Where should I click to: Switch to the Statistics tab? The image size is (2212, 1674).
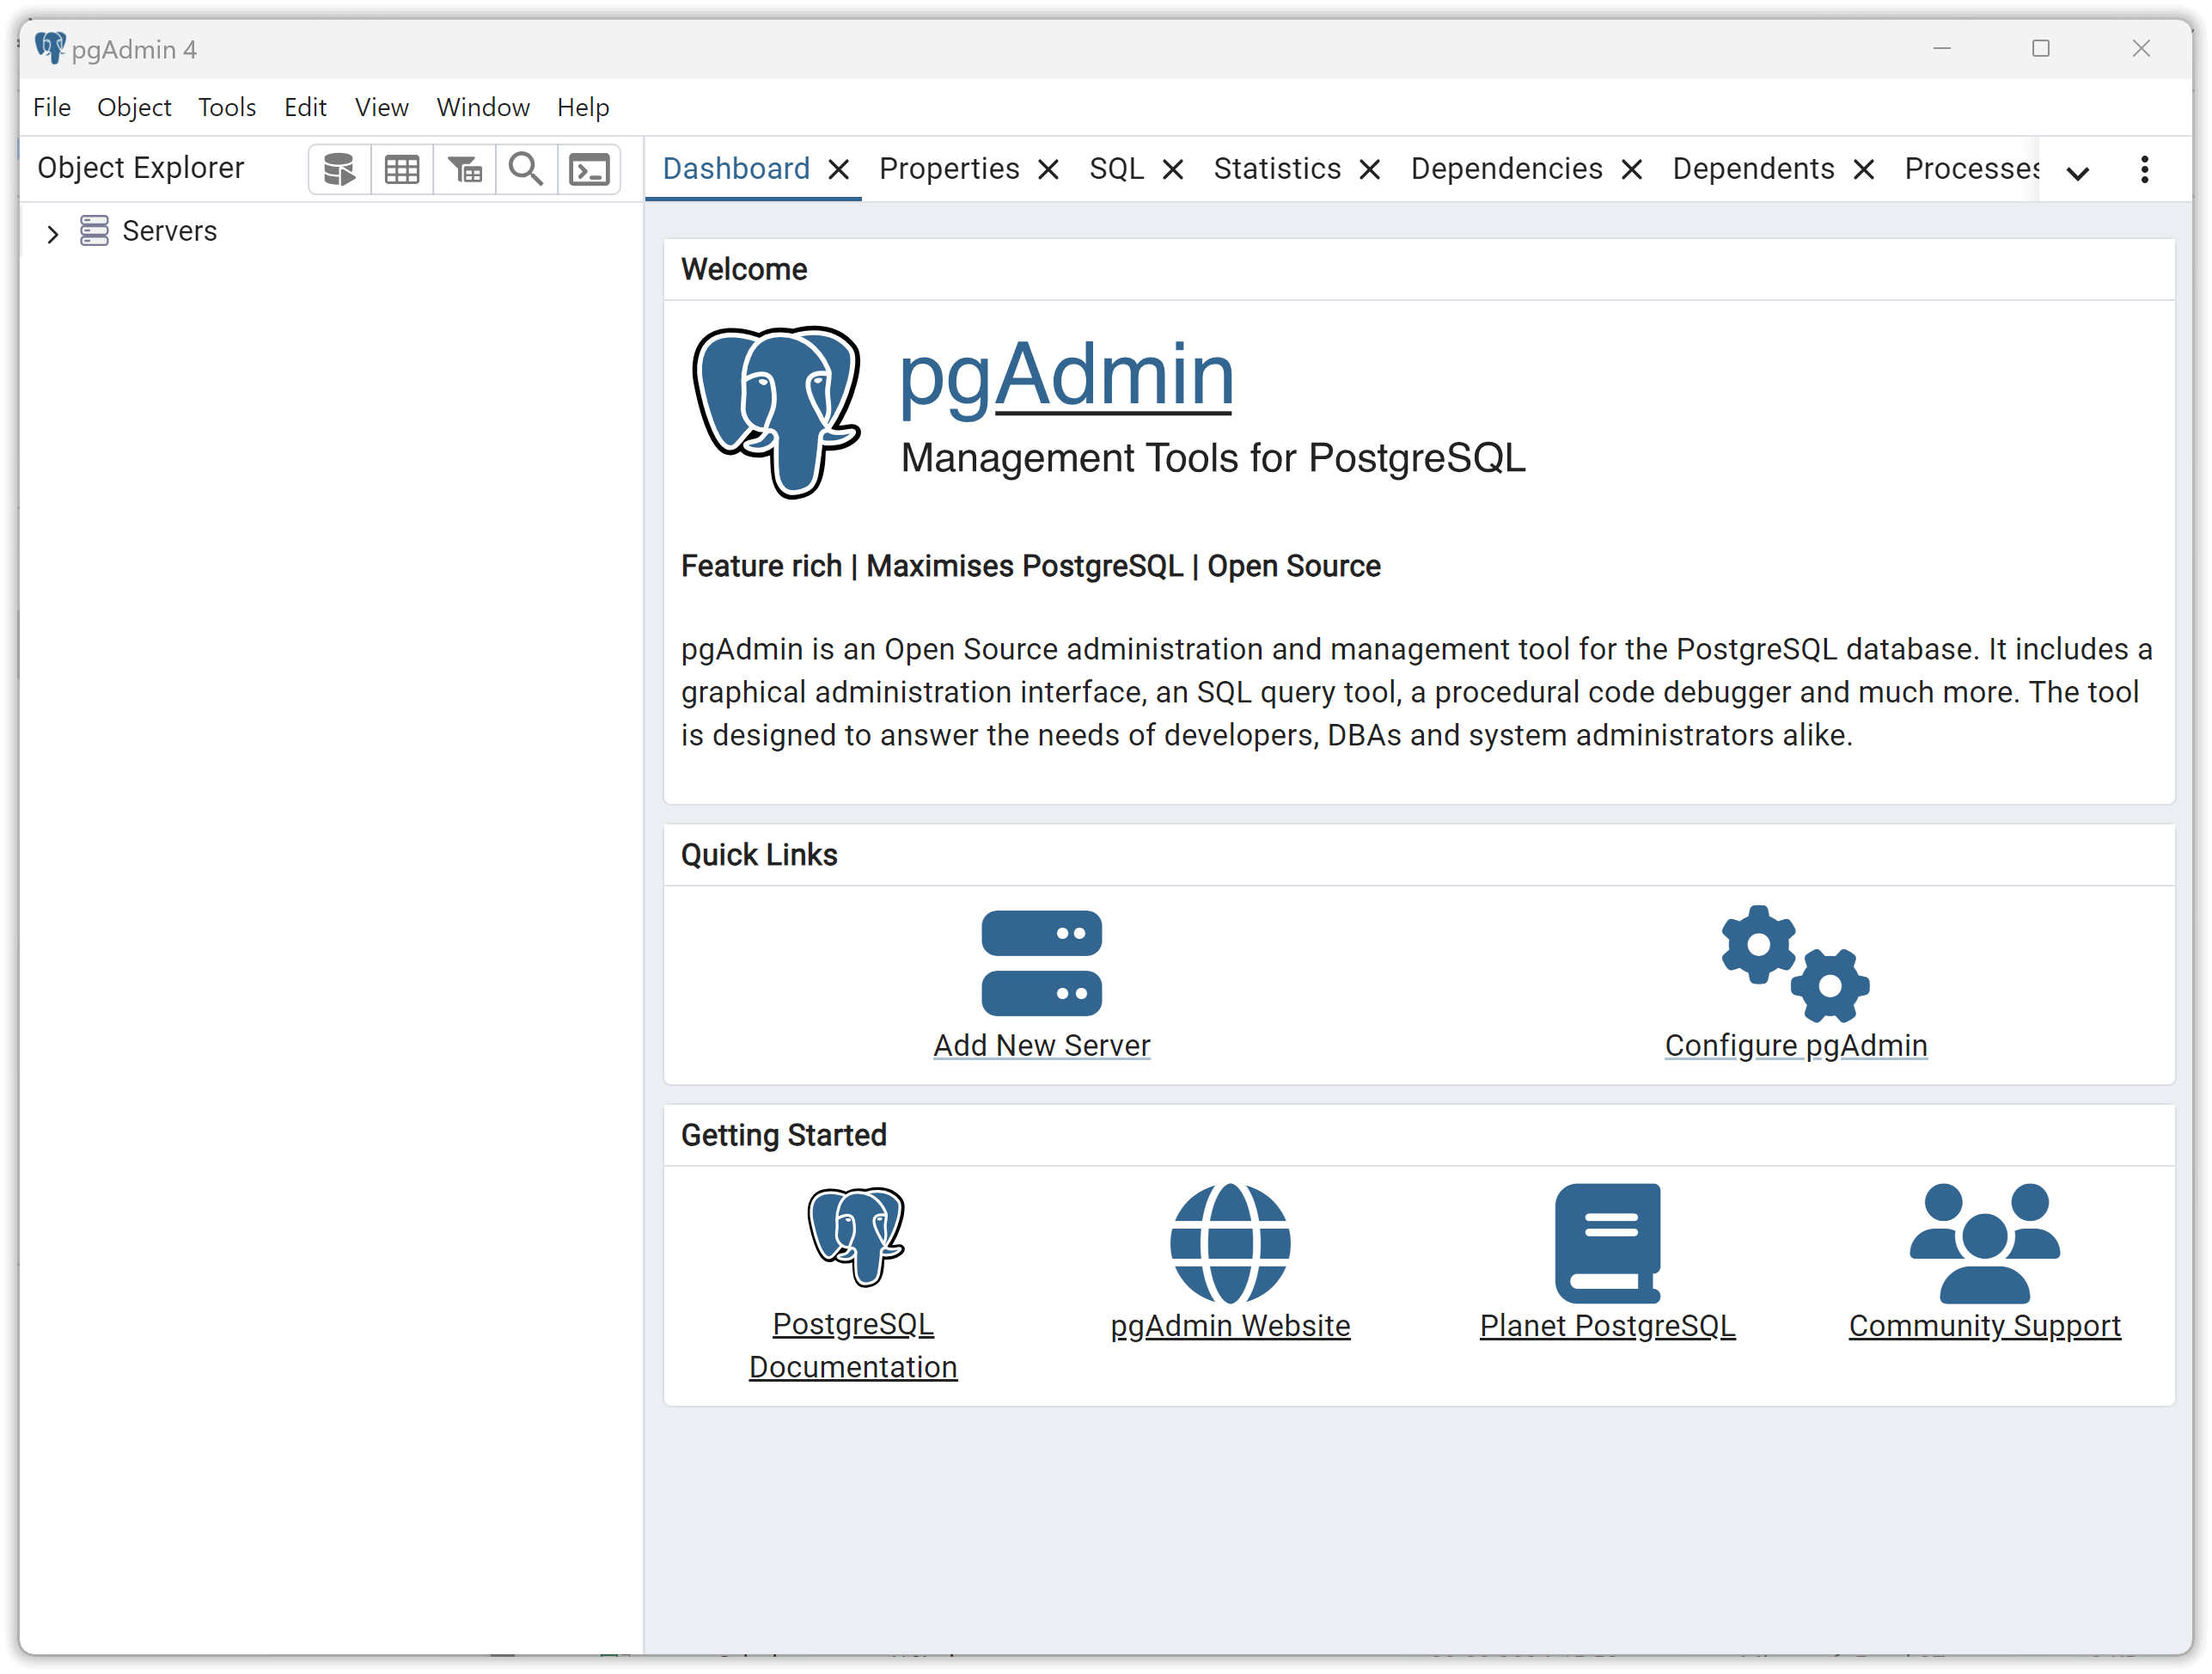pyautogui.click(x=1277, y=169)
